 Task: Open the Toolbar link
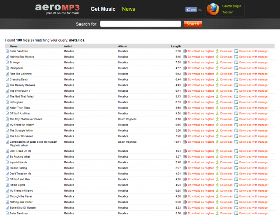[x=227, y=12]
